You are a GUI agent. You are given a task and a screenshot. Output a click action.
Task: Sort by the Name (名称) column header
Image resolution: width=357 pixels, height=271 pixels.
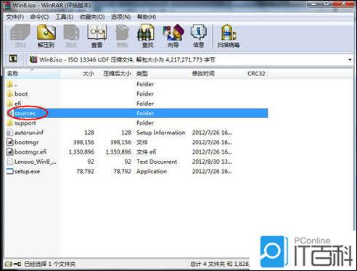tap(33, 73)
